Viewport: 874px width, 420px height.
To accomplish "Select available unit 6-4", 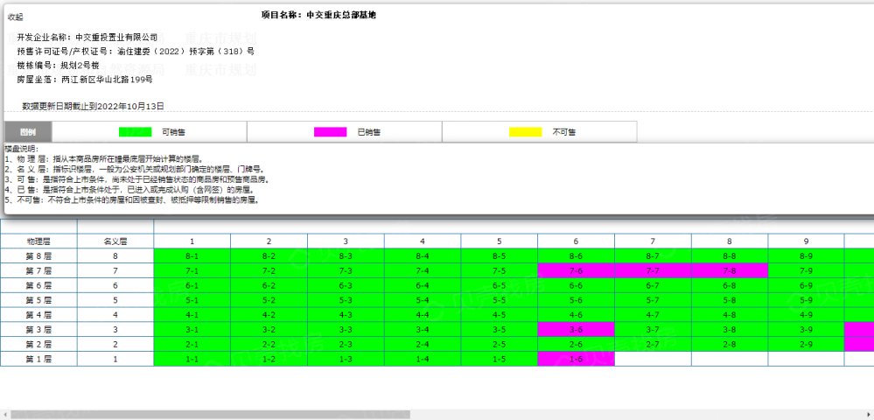I will coord(423,285).
